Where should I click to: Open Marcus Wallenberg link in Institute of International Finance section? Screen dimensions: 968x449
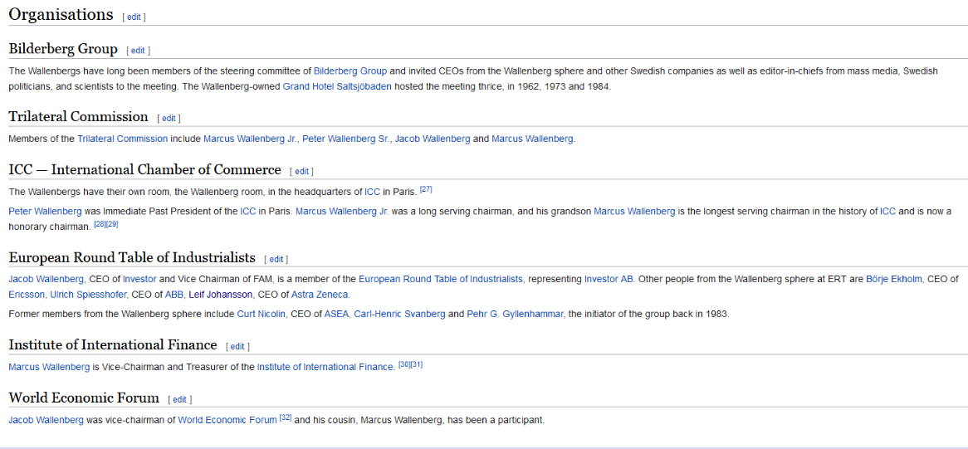click(x=49, y=367)
